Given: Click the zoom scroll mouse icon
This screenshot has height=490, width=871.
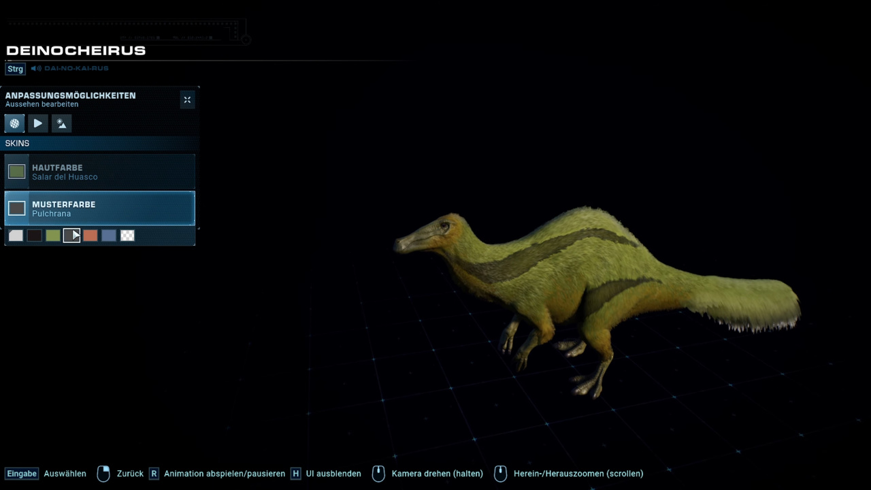Looking at the screenshot, I should click(500, 474).
